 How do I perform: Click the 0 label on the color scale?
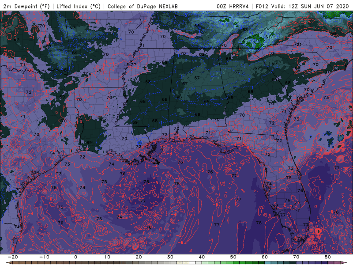75,257
